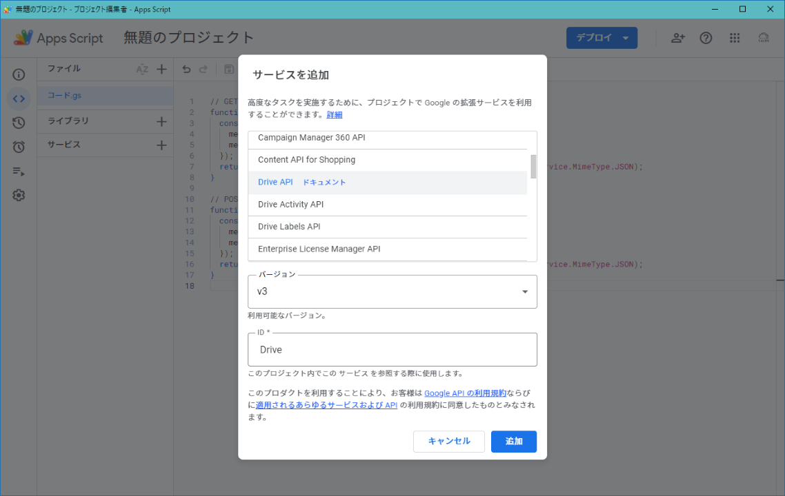
Task: Open Project Settings gear icon
Action: click(x=19, y=195)
